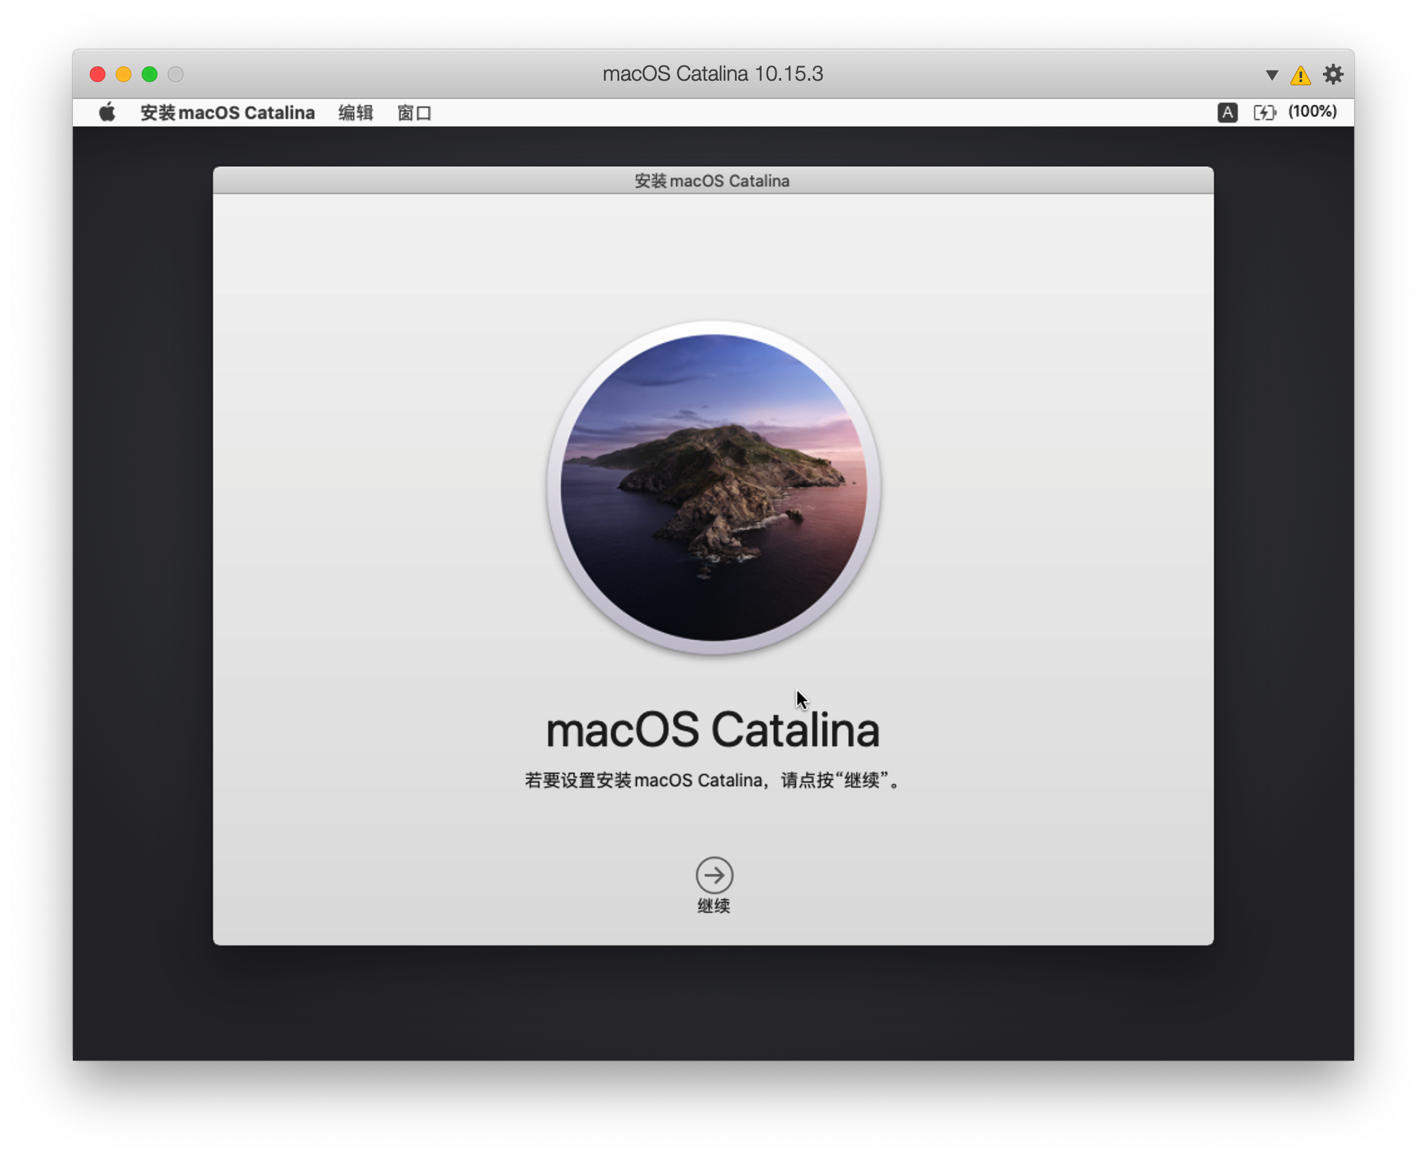
Task: Click the macOS Catalina island image
Action: (x=713, y=488)
